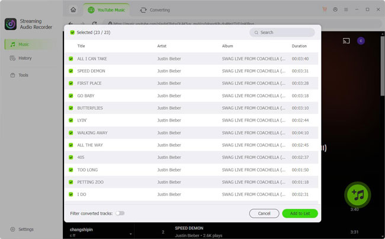Screen dimensions: 385x239
Task: Uncheck the ALL I CAN TAKE track
Action: tap(71, 59)
